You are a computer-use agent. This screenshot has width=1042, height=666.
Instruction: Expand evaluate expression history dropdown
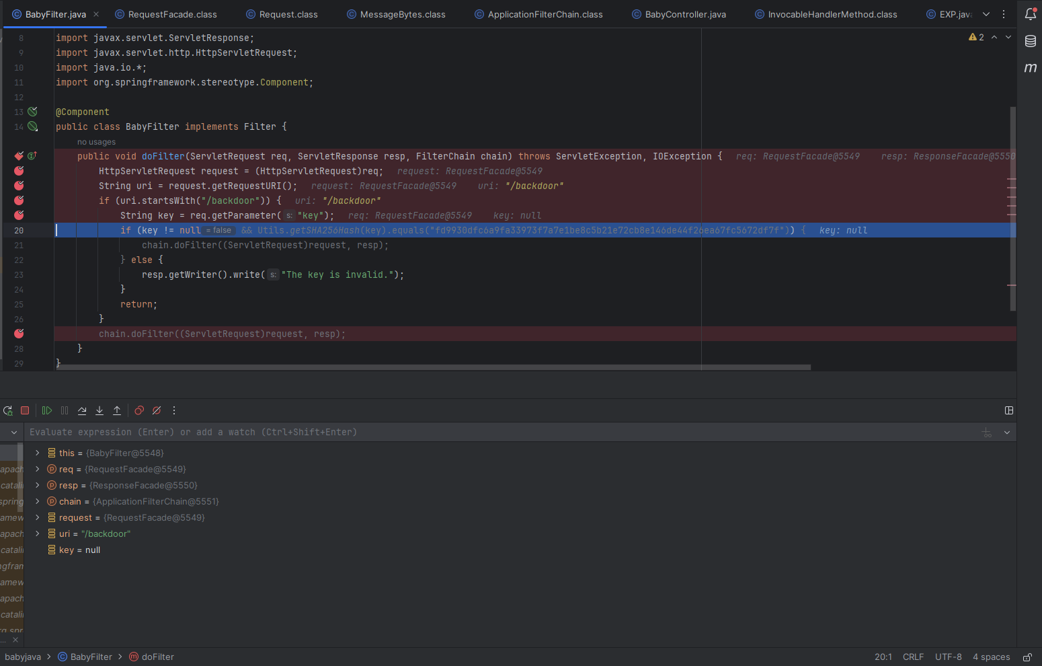(1007, 433)
